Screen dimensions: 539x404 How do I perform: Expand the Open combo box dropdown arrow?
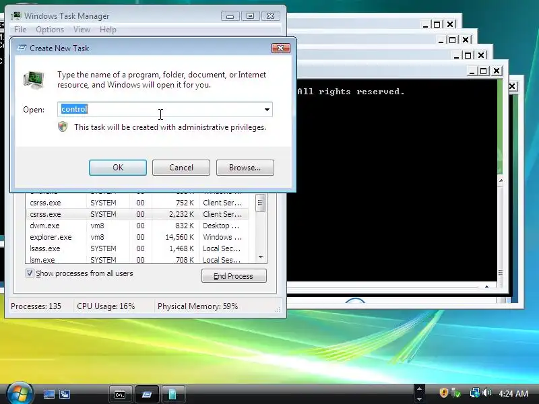(x=267, y=110)
